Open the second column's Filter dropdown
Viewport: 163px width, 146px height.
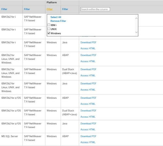point(27,9)
